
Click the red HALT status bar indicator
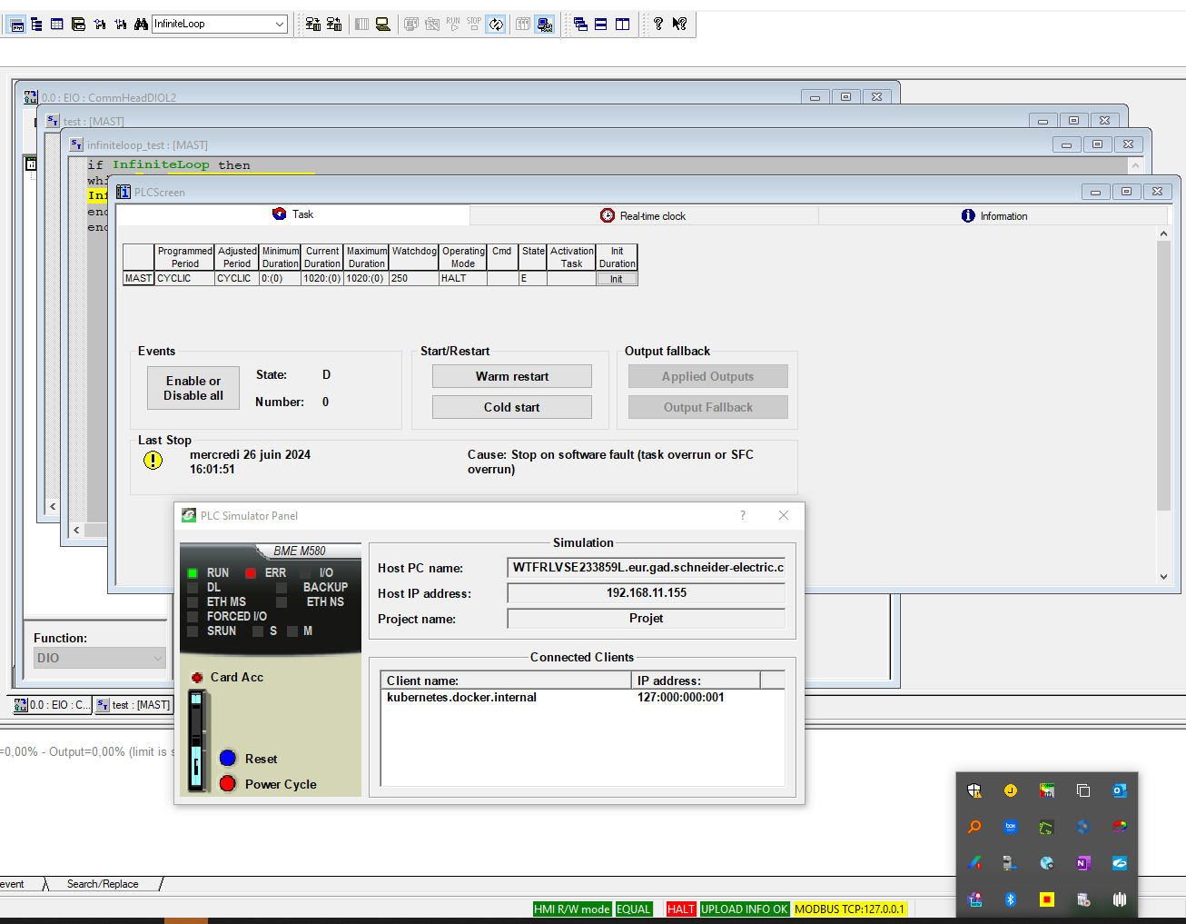(681, 909)
